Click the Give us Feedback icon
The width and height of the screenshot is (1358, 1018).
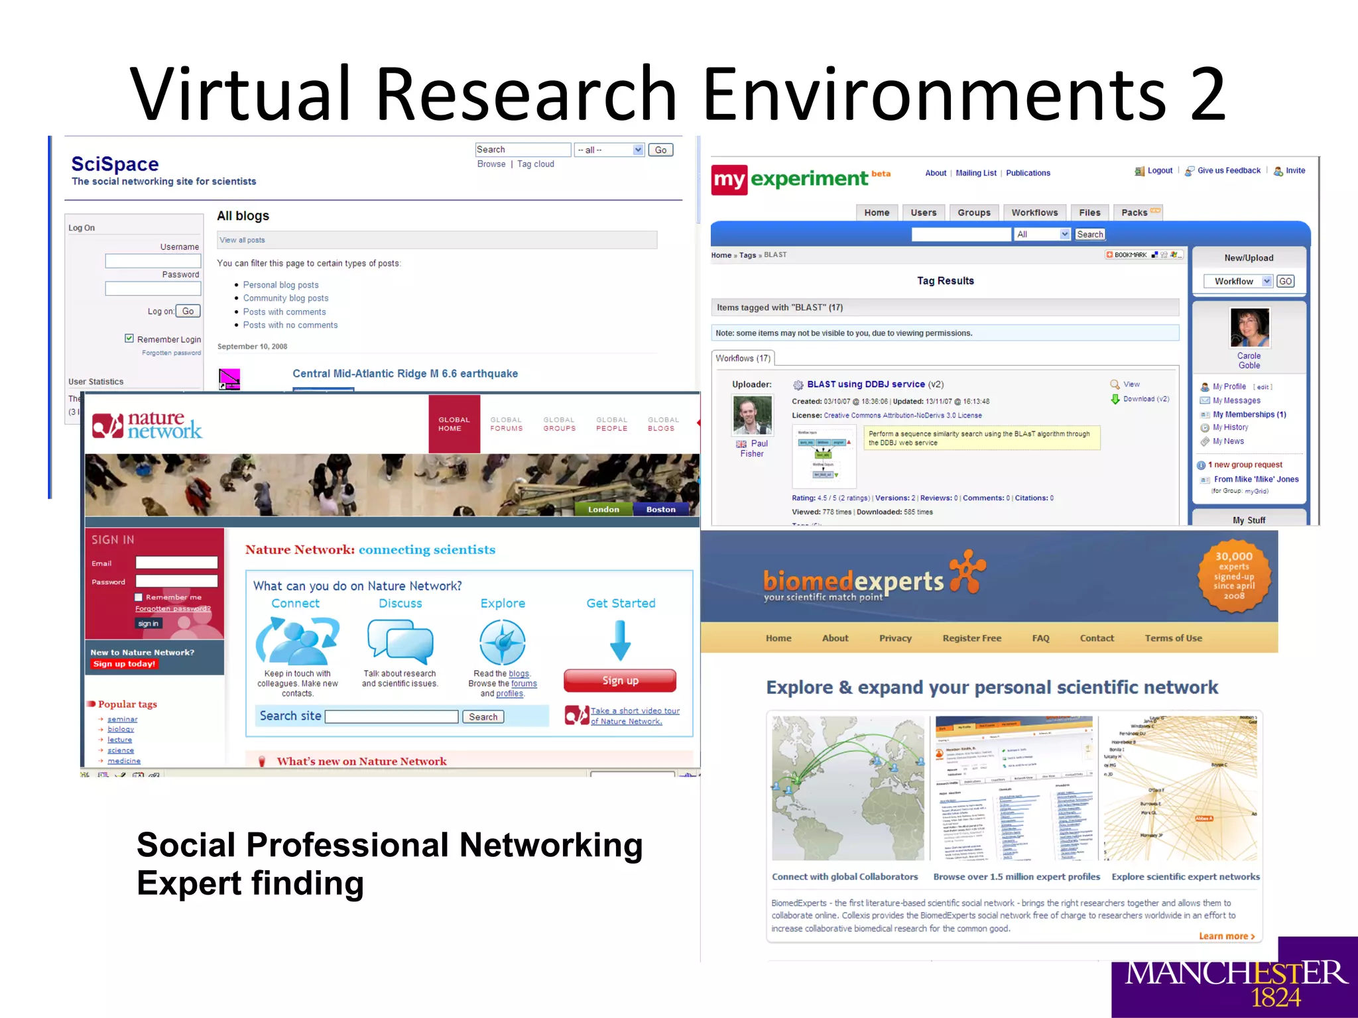coord(1190,171)
